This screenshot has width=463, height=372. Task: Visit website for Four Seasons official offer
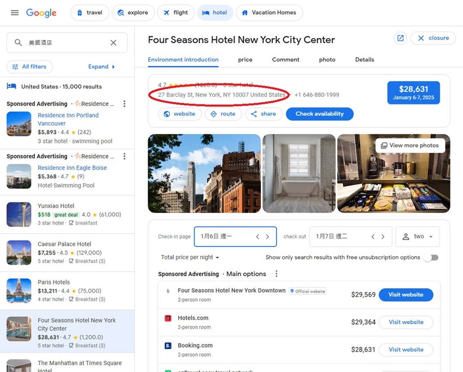click(406, 295)
